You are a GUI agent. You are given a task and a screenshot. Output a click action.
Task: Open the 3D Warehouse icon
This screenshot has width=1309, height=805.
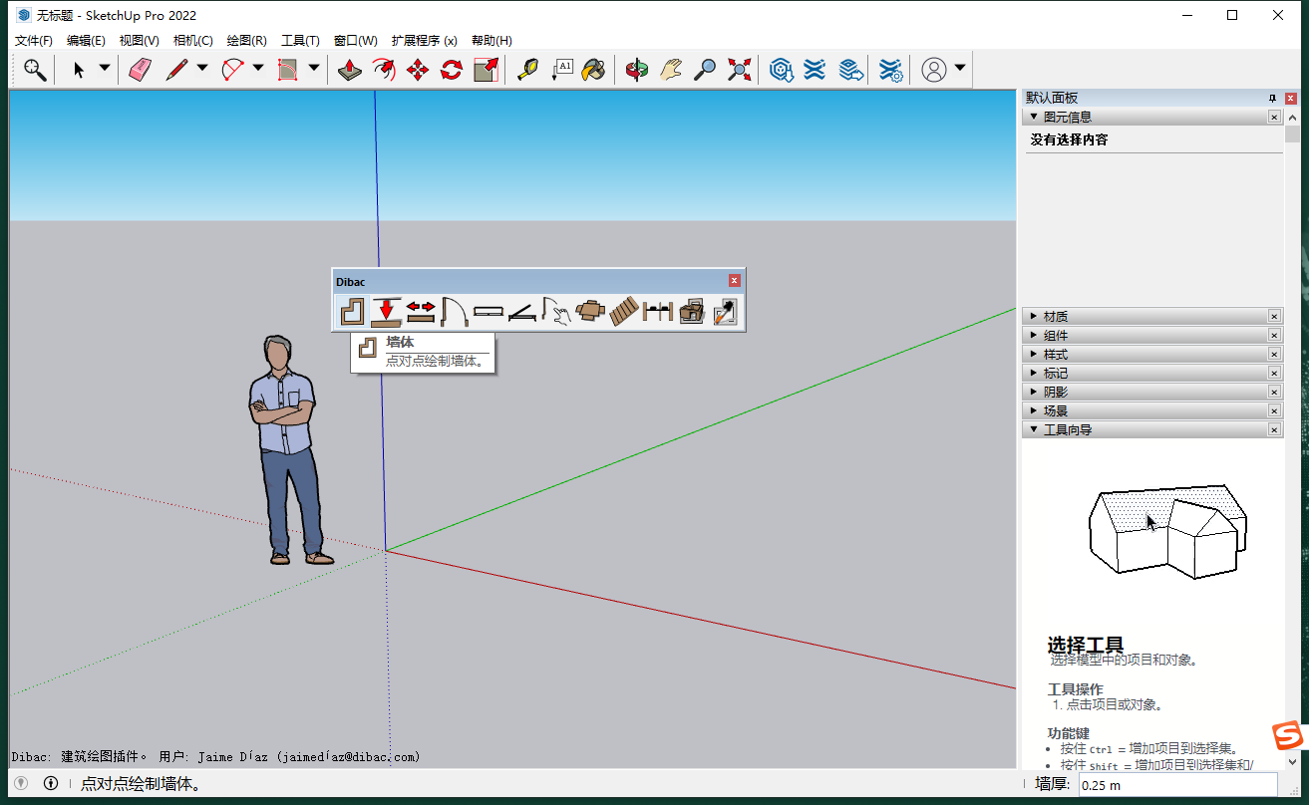pyautogui.click(x=782, y=70)
